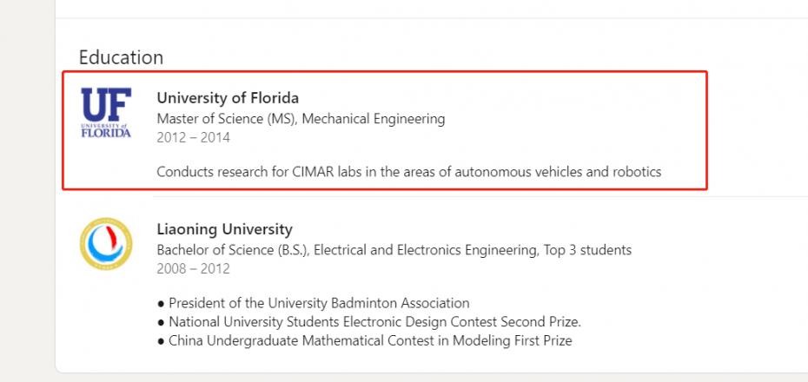Click Electrical and Electronics Engineering field
The image size is (808, 382).
click(423, 250)
